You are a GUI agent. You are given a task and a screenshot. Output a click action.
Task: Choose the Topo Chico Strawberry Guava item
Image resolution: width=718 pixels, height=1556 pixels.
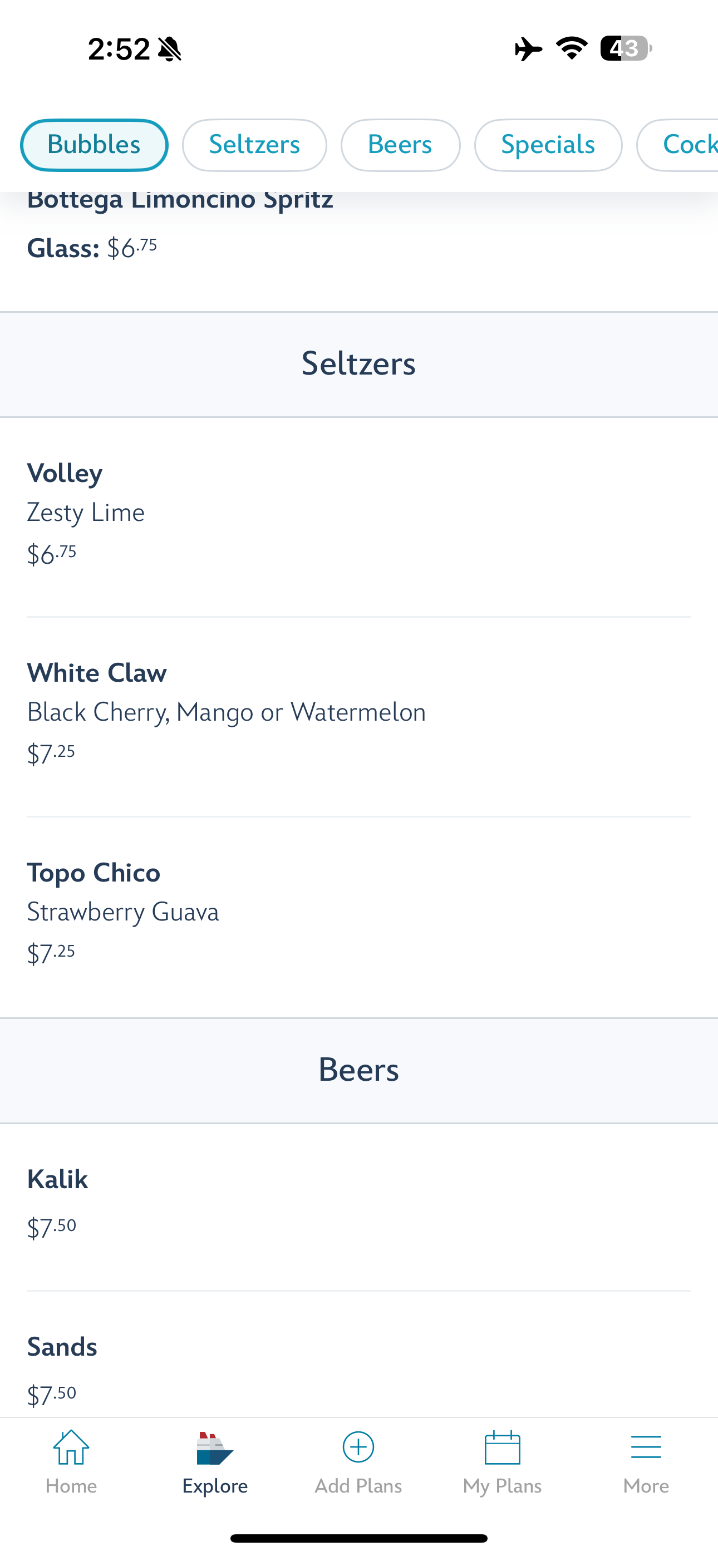tap(359, 913)
